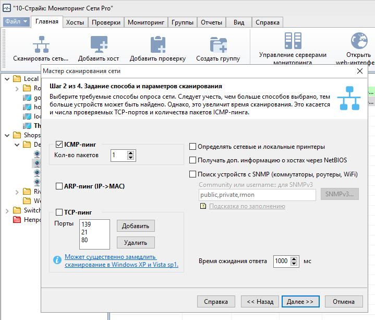Collapse the De folder node
The height and width of the screenshot is (320, 375).
click(x=17, y=145)
